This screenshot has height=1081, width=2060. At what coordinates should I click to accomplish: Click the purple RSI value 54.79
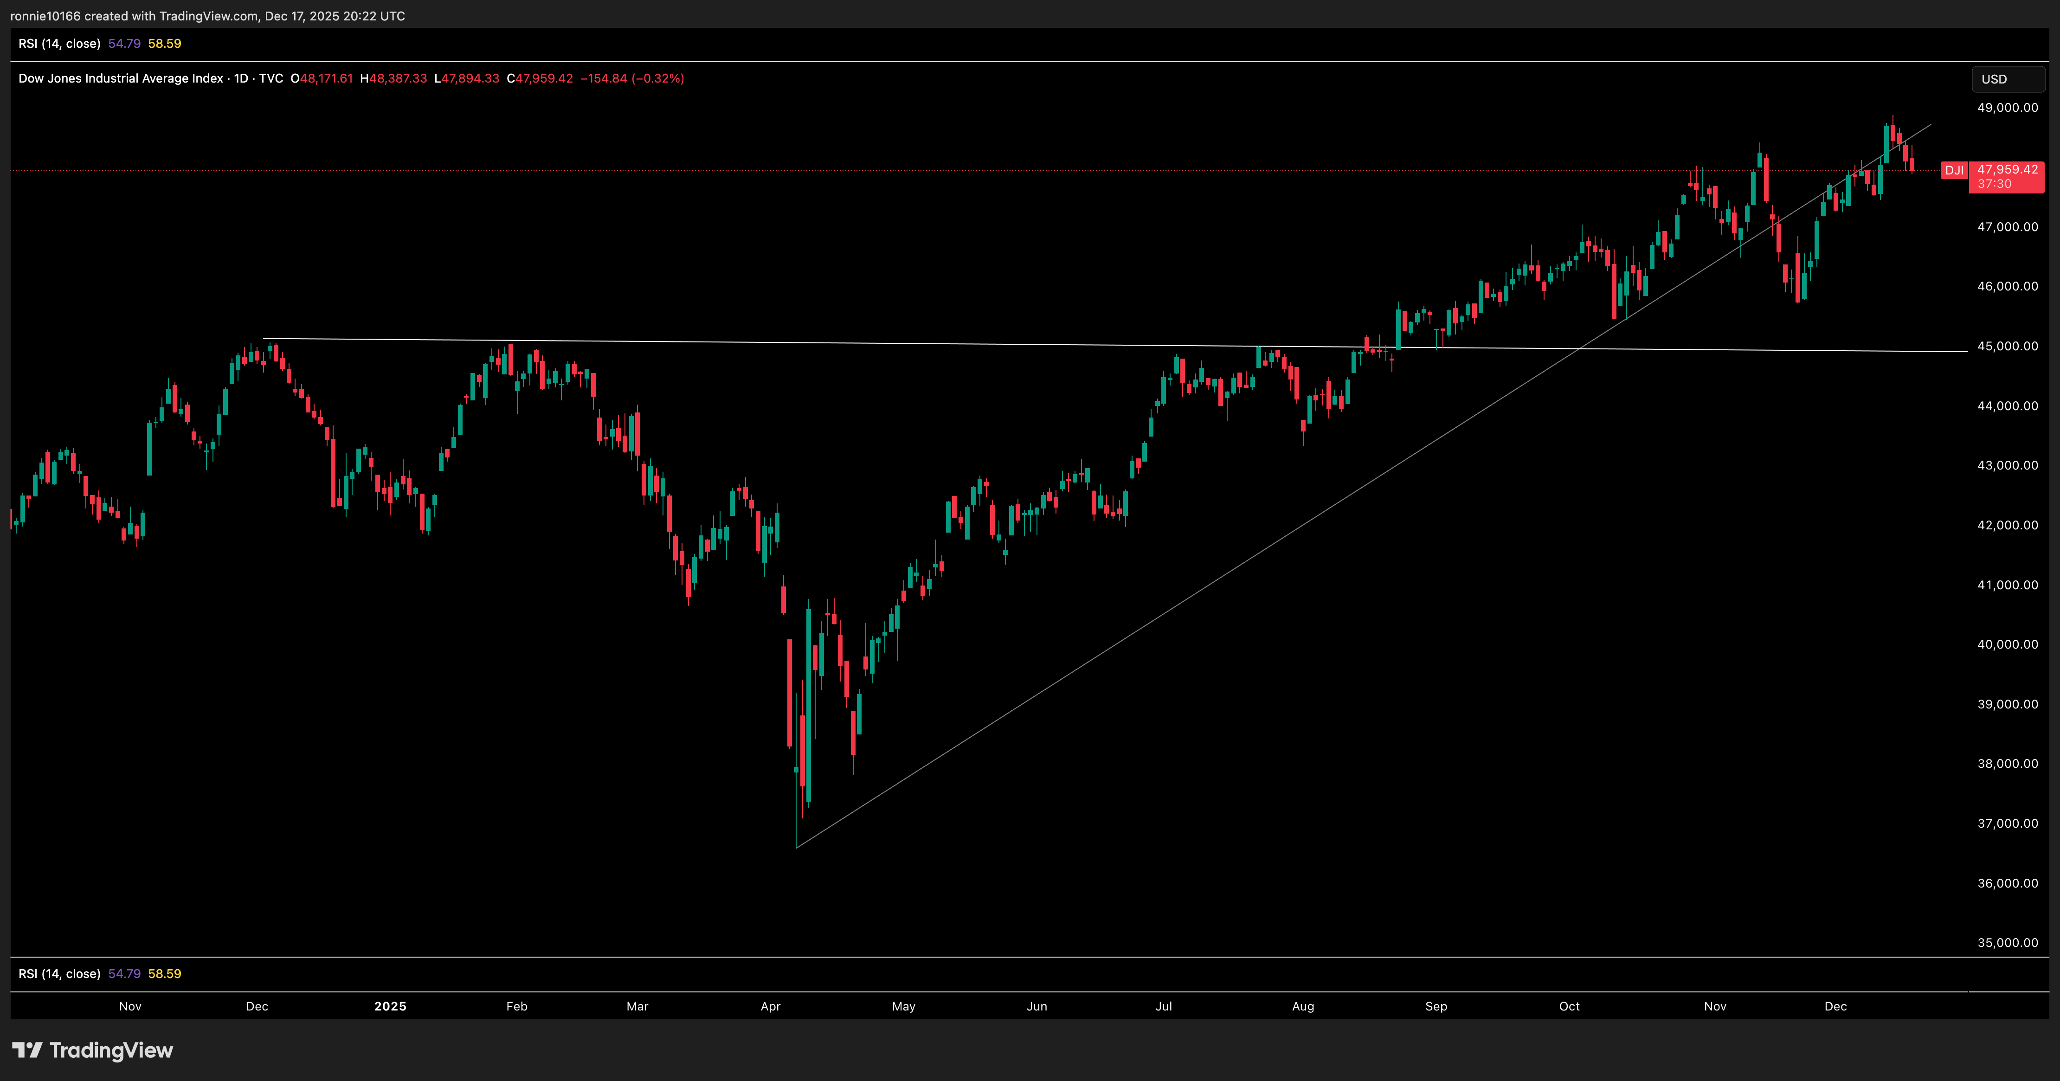pos(124,44)
